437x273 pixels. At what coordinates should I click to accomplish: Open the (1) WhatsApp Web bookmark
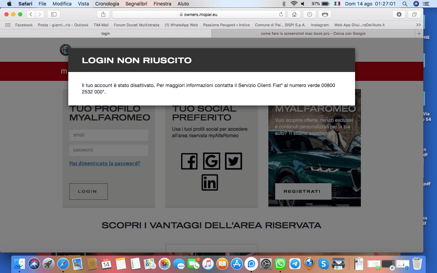pos(181,25)
